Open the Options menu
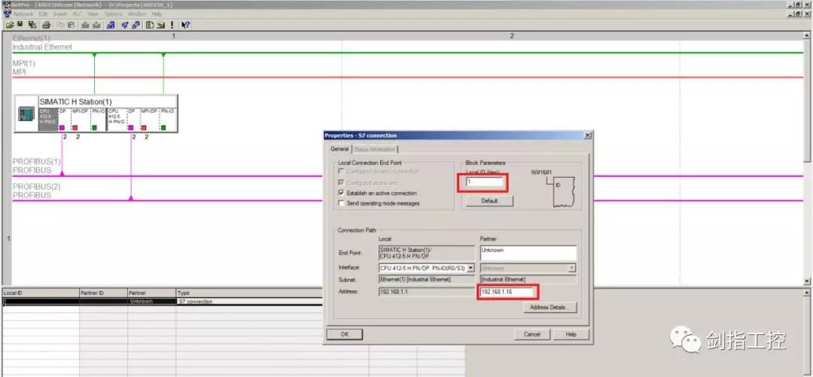813x377 pixels. pos(113,14)
